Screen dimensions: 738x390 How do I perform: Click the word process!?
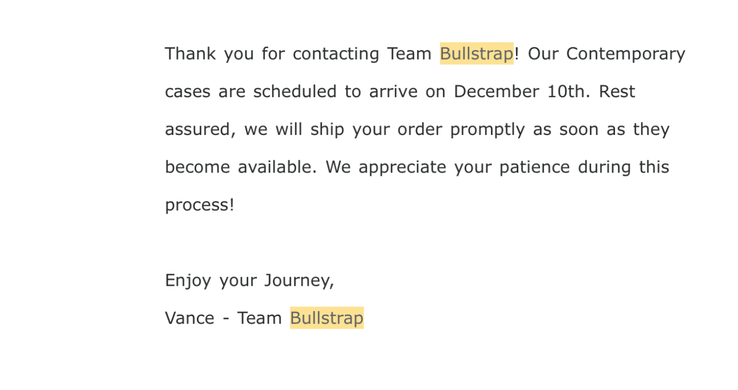pos(200,206)
